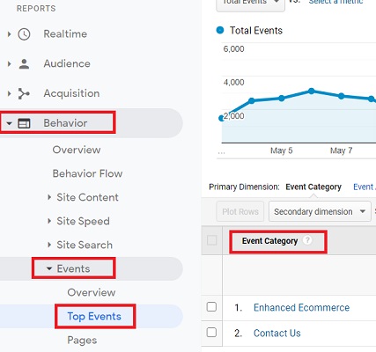Tick the select-all checkbox in table header

point(211,240)
